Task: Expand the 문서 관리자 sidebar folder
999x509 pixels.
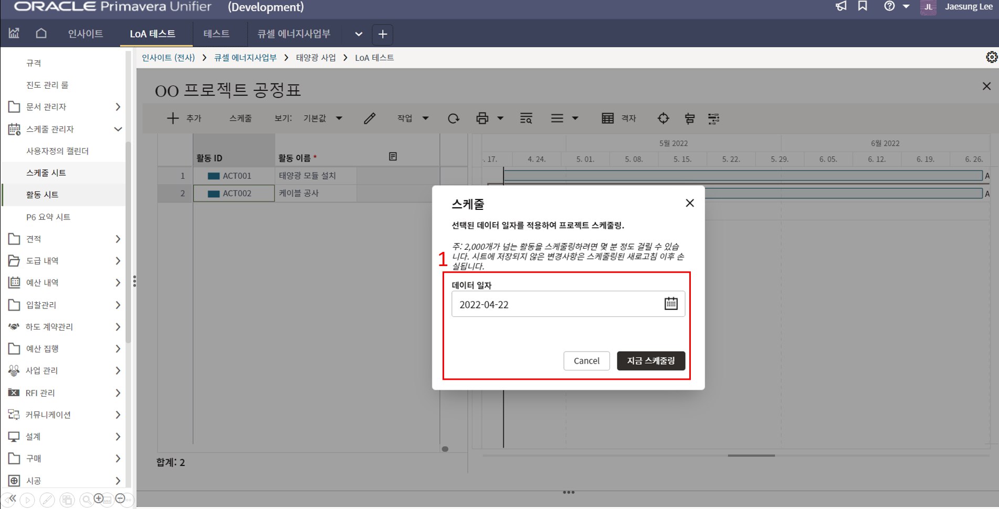Action: tap(118, 107)
